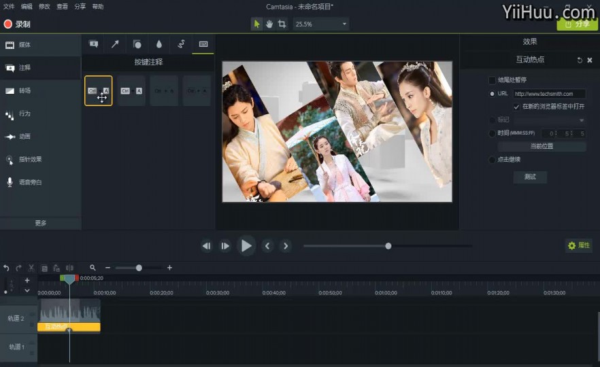Zoom out timeline with minus button
This screenshot has width=600, height=367.
coord(107,268)
